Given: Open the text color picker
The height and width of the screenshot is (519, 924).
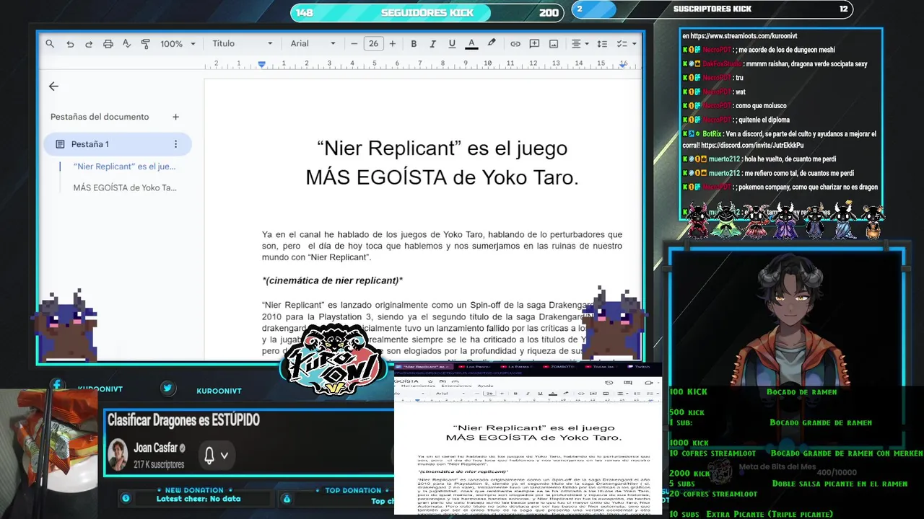Looking at the screenshot, I should tap(471, 44).
